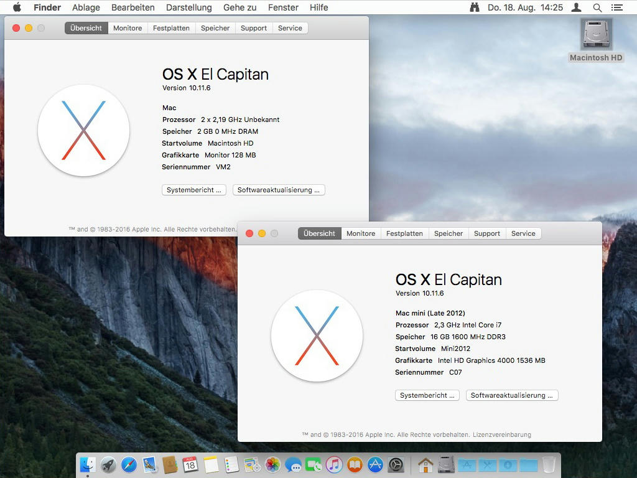Switch to Monitore tab in the VM2 window

[128, 28]
